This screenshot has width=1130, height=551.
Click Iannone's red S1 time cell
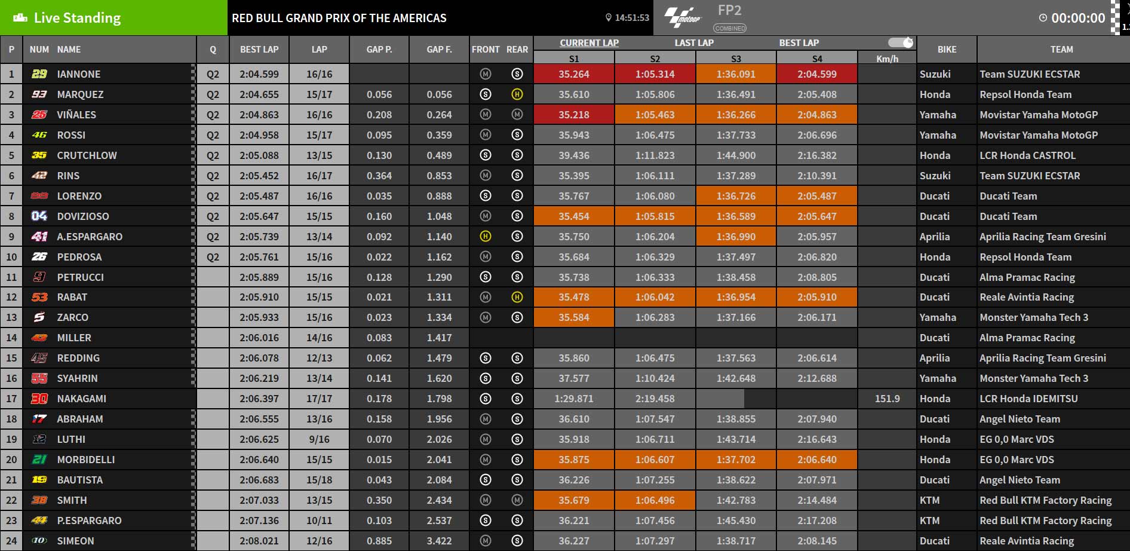[574, 74]
